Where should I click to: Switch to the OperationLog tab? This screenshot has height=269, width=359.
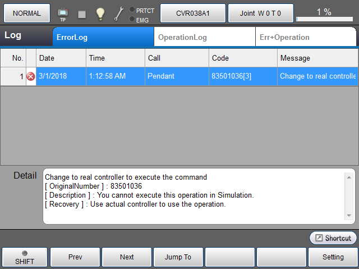coord(204,37)
